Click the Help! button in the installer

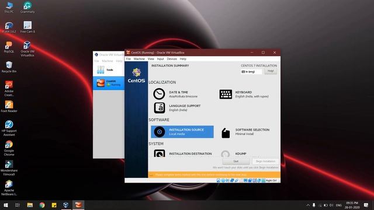coord(271,71)
